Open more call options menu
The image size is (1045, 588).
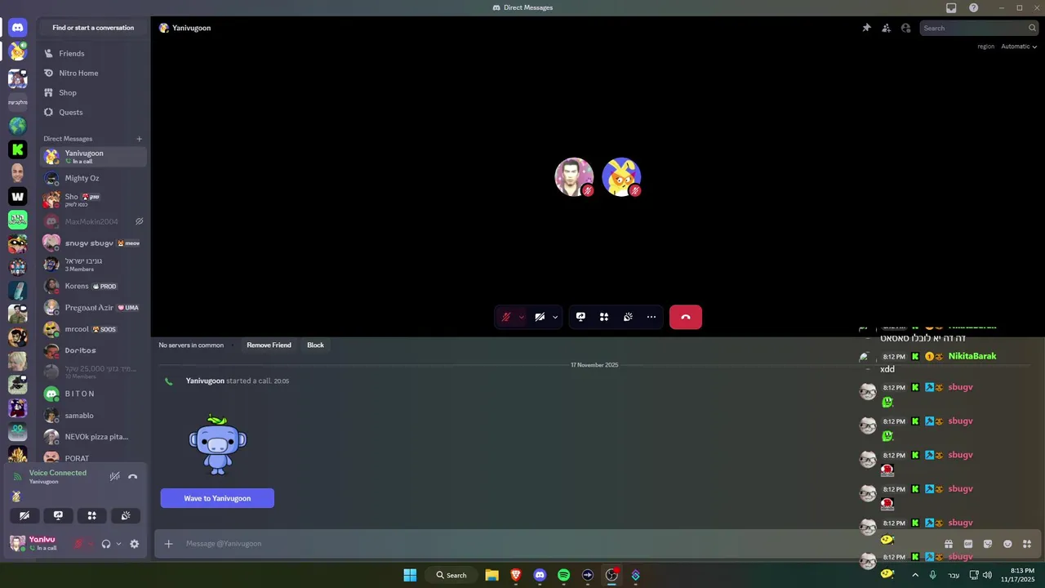tap(651, 317)
